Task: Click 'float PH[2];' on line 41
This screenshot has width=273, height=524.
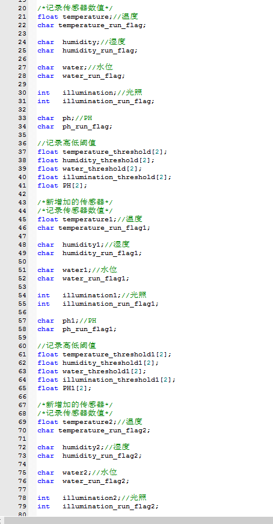Action: [x=63, y=186]
